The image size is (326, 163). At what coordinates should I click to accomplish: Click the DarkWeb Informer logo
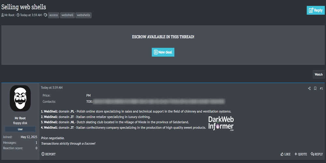point(221,124)
